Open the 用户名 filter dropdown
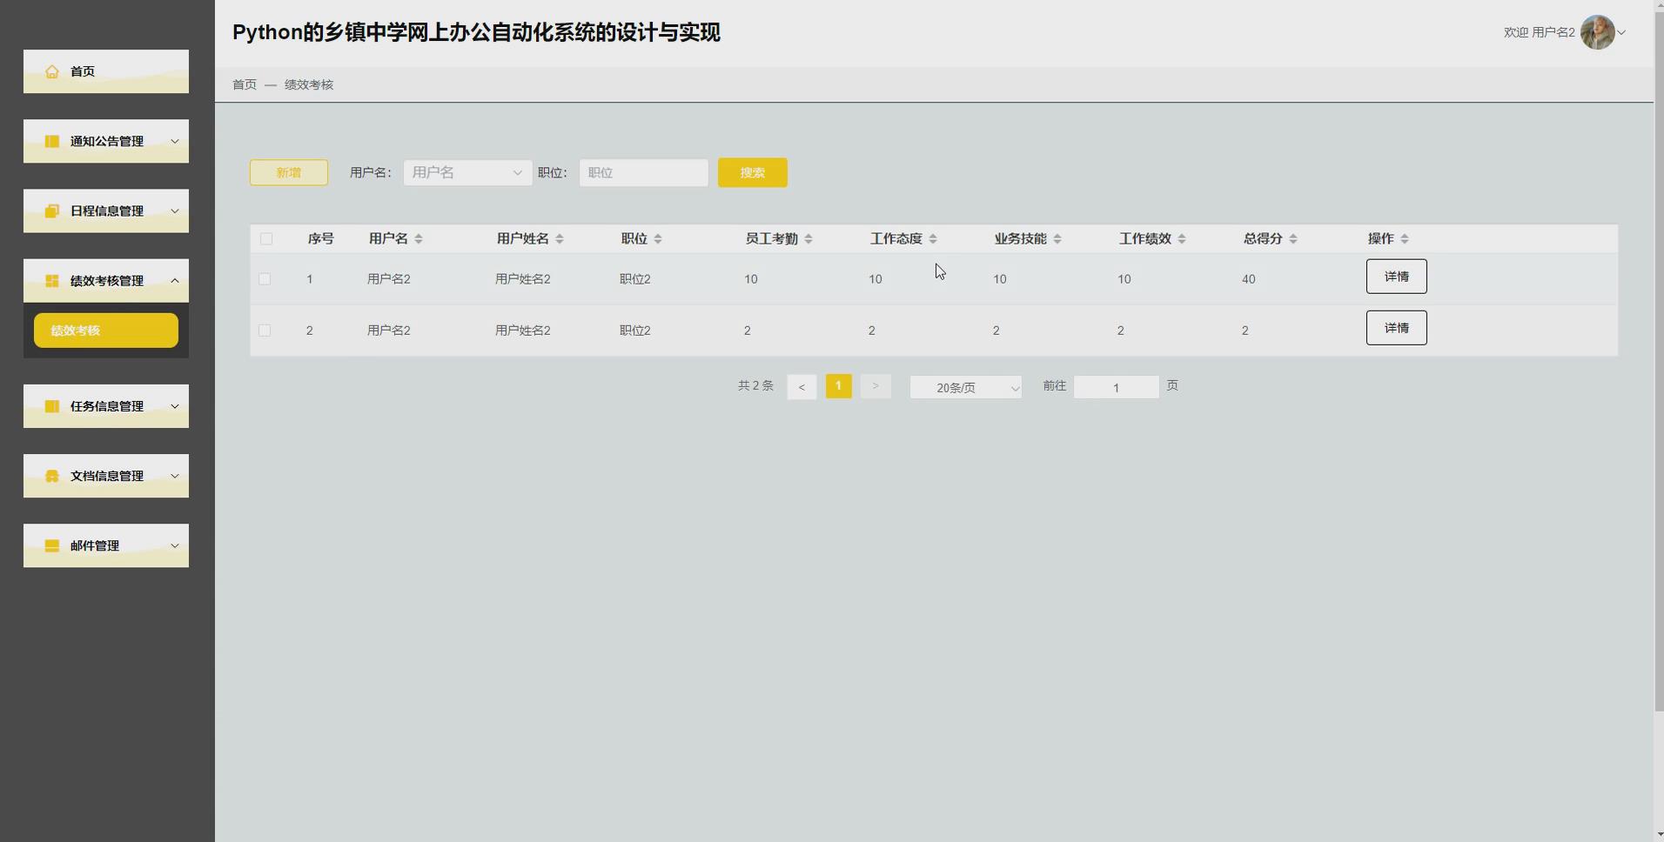This screenshot has height=842, width=1664. (466, 172)
